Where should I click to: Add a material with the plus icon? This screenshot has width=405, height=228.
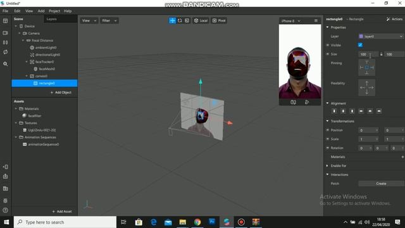pos(402,157)
